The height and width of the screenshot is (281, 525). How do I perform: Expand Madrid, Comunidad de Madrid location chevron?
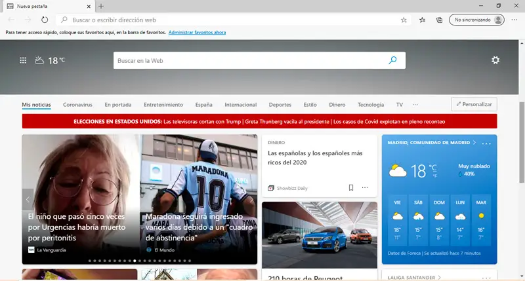point(474,143)
